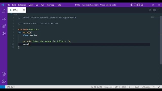Open the Help menu

(x=59, y=5)
